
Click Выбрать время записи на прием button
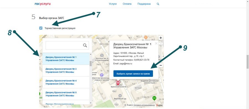click(133, 73)
